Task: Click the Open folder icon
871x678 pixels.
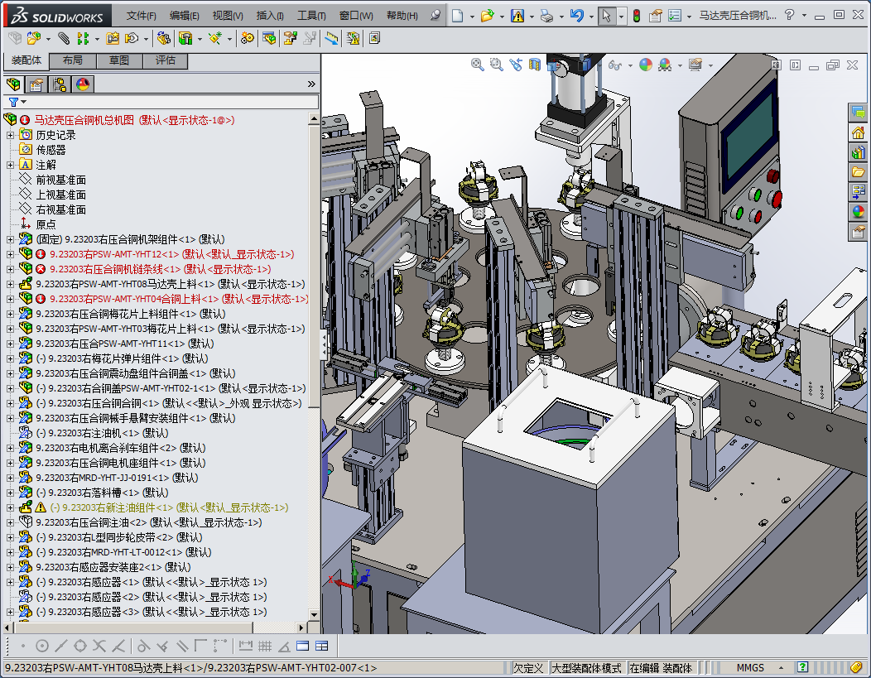Action: pyautogui.click(x=487, y=16)
